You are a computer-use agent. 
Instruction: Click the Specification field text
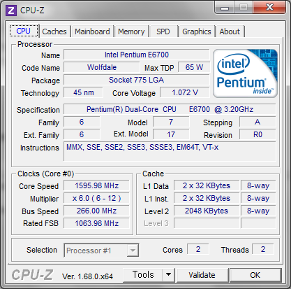(x=170, y=109)
